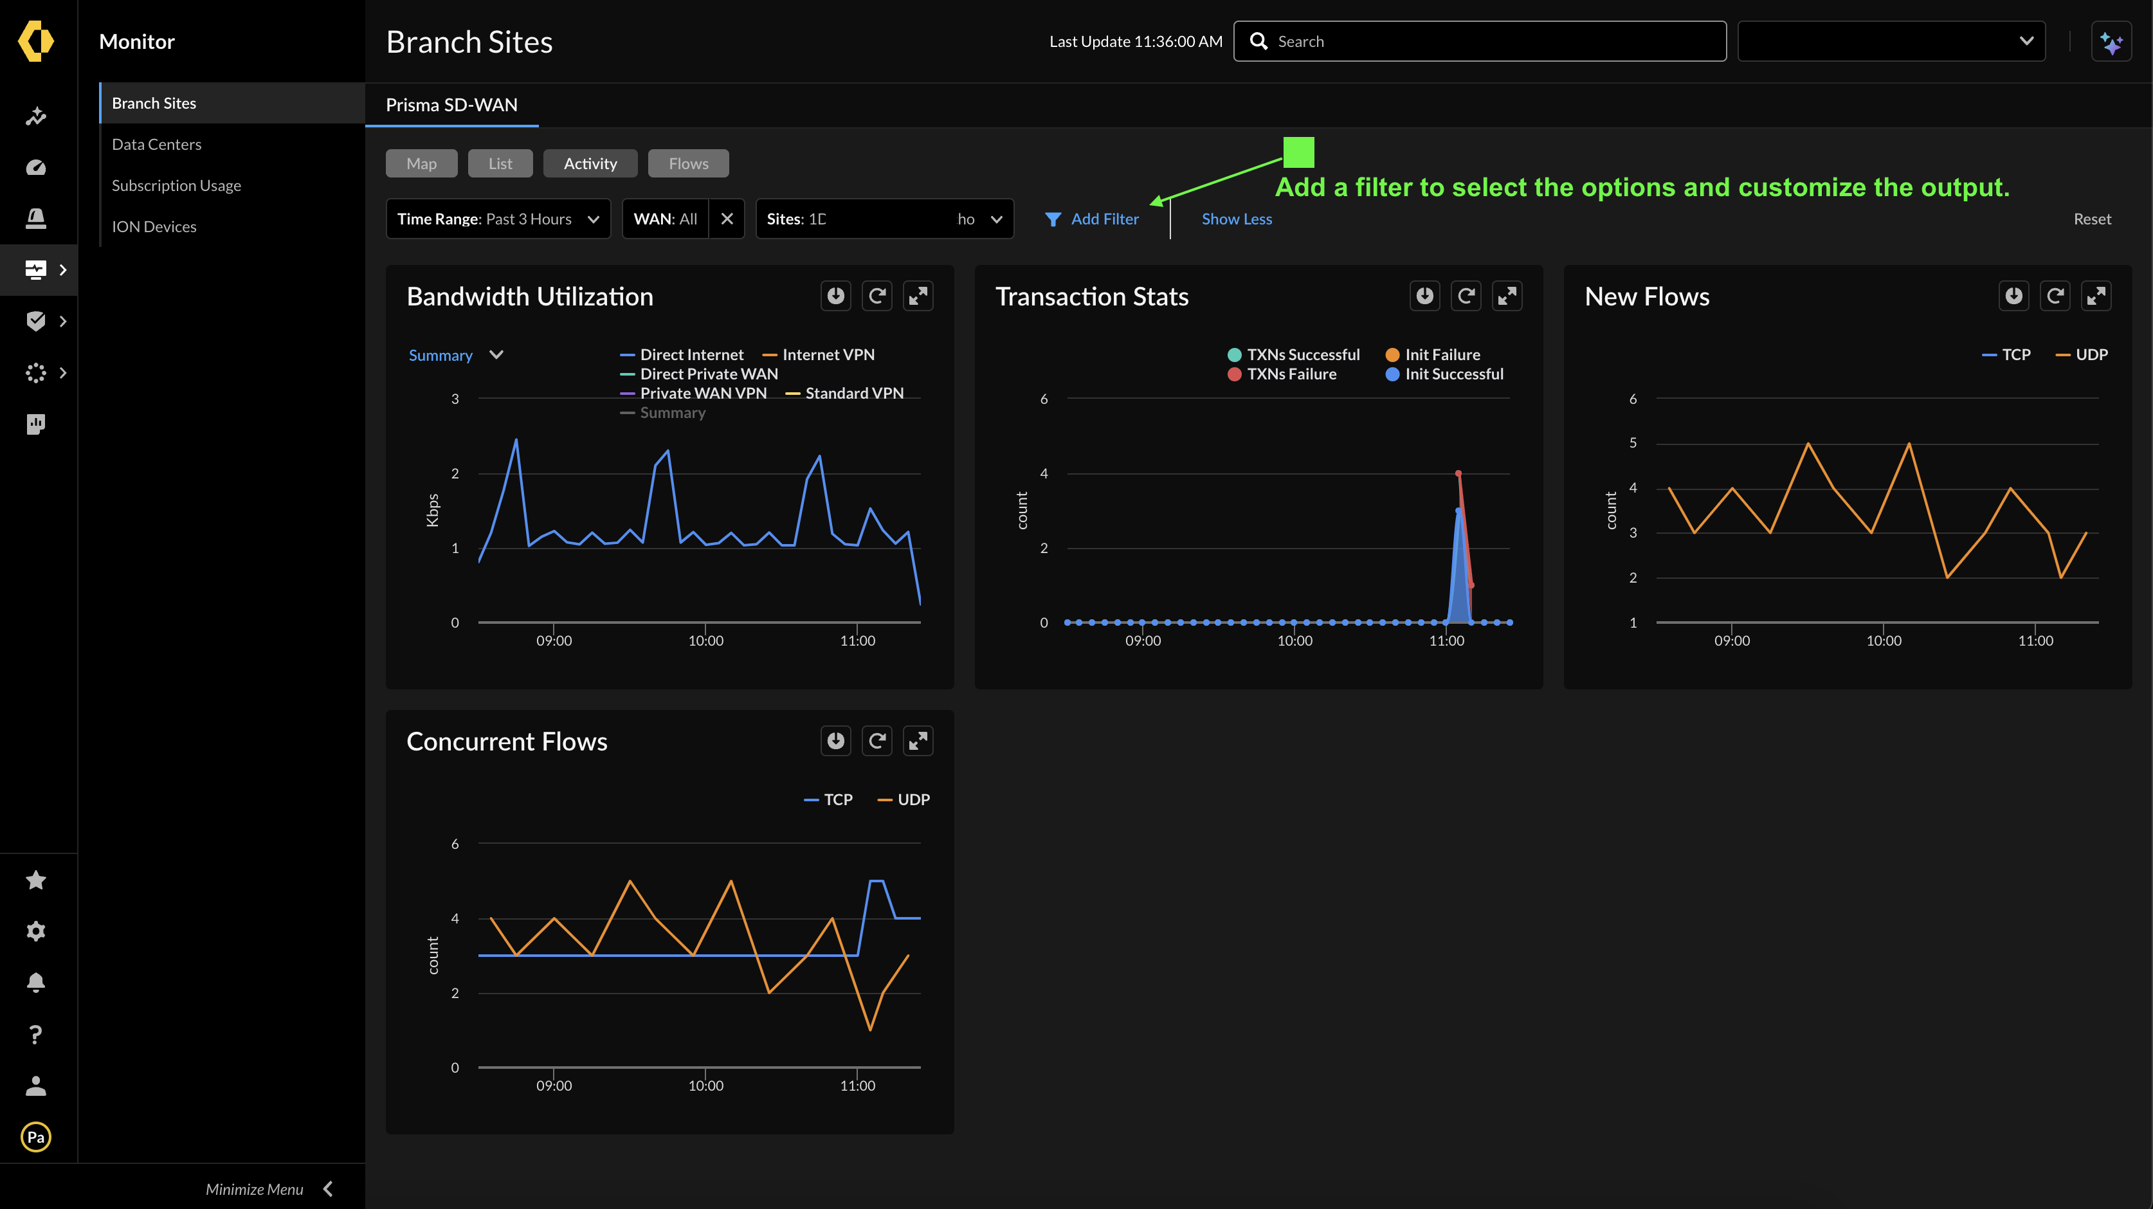Open the settings gear in sidebar
Image resolution: width=2153 pixels, height=1209 pixels.
35,931
